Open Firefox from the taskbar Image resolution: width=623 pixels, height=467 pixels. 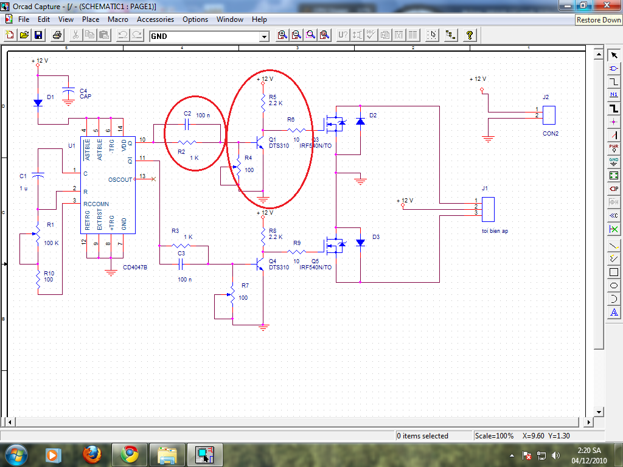92,454
